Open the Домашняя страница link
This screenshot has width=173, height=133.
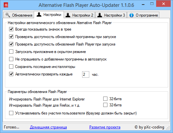48,127
